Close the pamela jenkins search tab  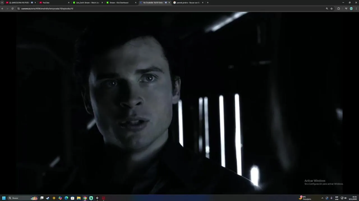coord(202,3)
